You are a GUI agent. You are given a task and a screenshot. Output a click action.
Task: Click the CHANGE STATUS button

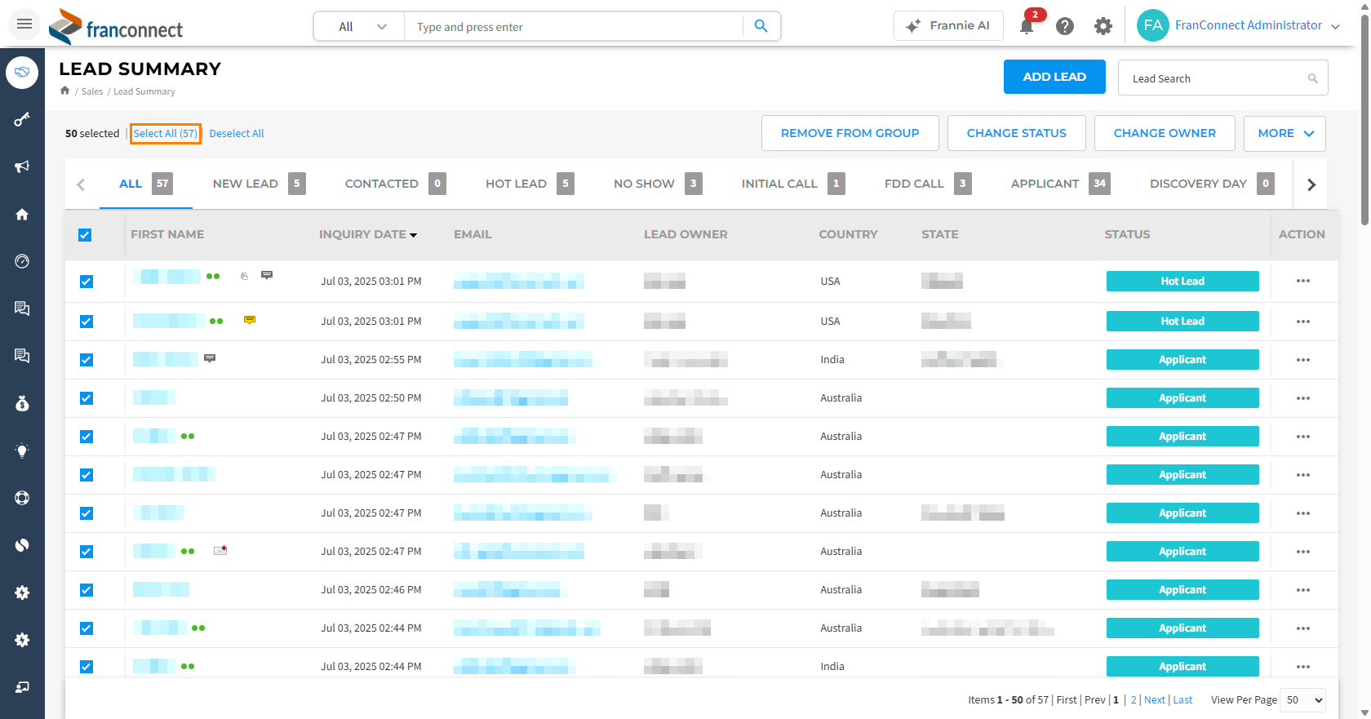point(1016,133)
